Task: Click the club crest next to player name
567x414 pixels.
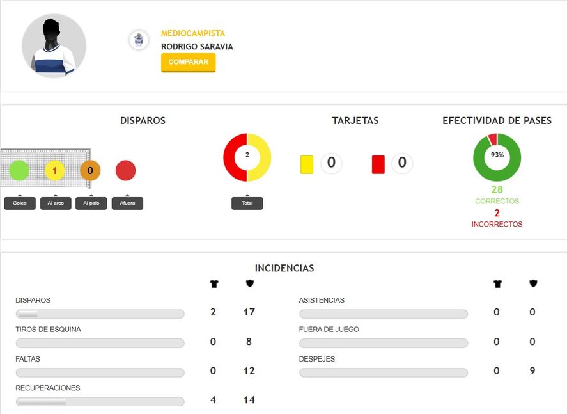Action: pos(139,40)
